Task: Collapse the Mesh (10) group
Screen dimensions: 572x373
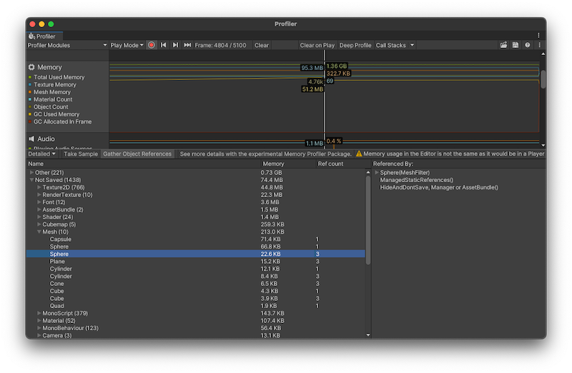Action: tap(39, 232)
